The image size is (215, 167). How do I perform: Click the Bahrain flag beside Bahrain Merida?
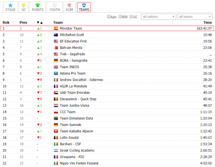coord(56,48)
